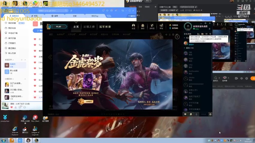255x143 pixels.
Task: Click the list view icon in friends list
Action: [206, 34]
